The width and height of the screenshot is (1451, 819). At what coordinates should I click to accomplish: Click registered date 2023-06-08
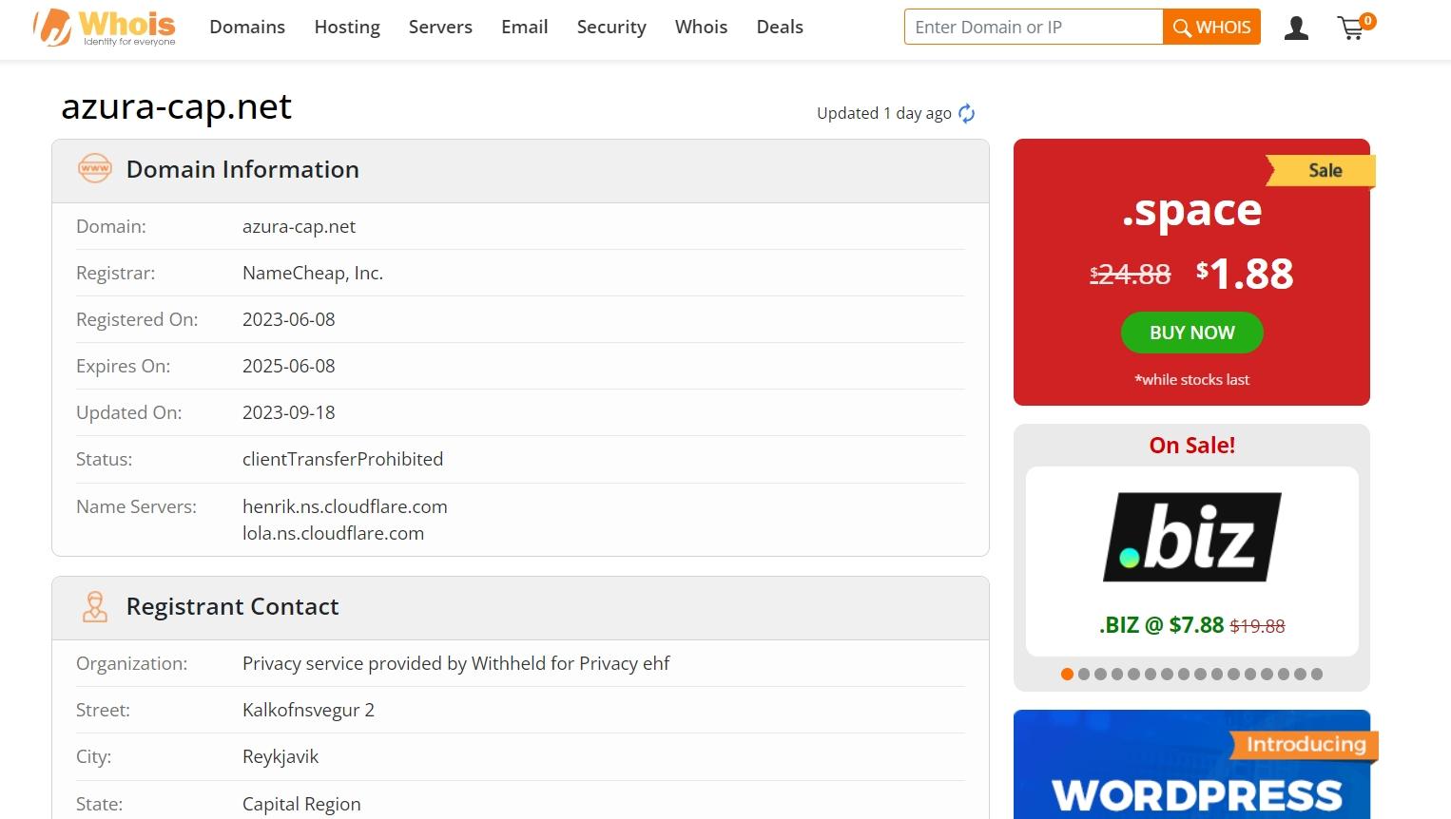pos(289,319)
